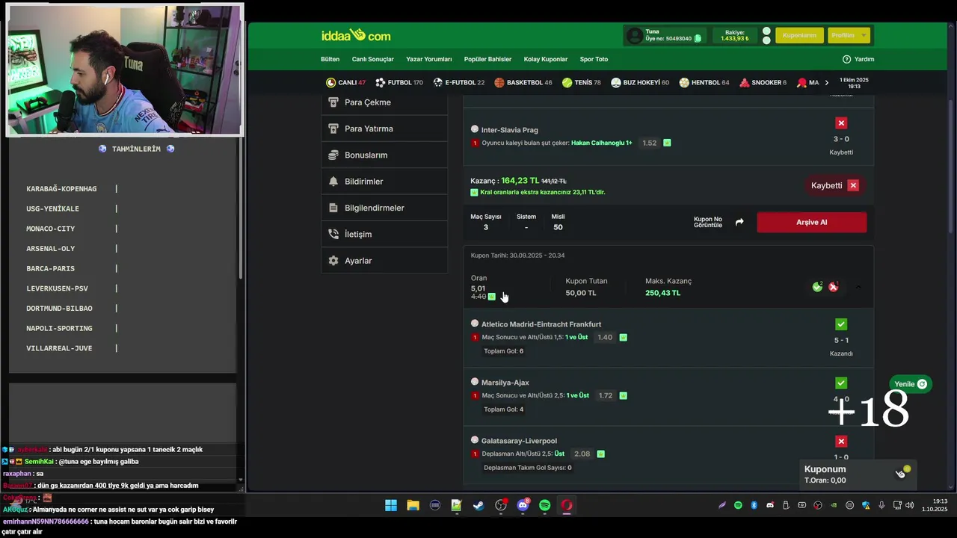
Task: Open the Profilim dropdown
Action: pos(848,35)
